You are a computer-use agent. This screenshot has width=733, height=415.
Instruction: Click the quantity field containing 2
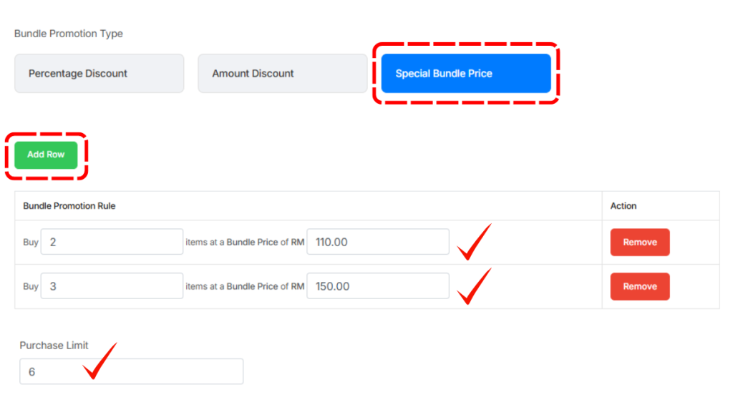[112, 242]
